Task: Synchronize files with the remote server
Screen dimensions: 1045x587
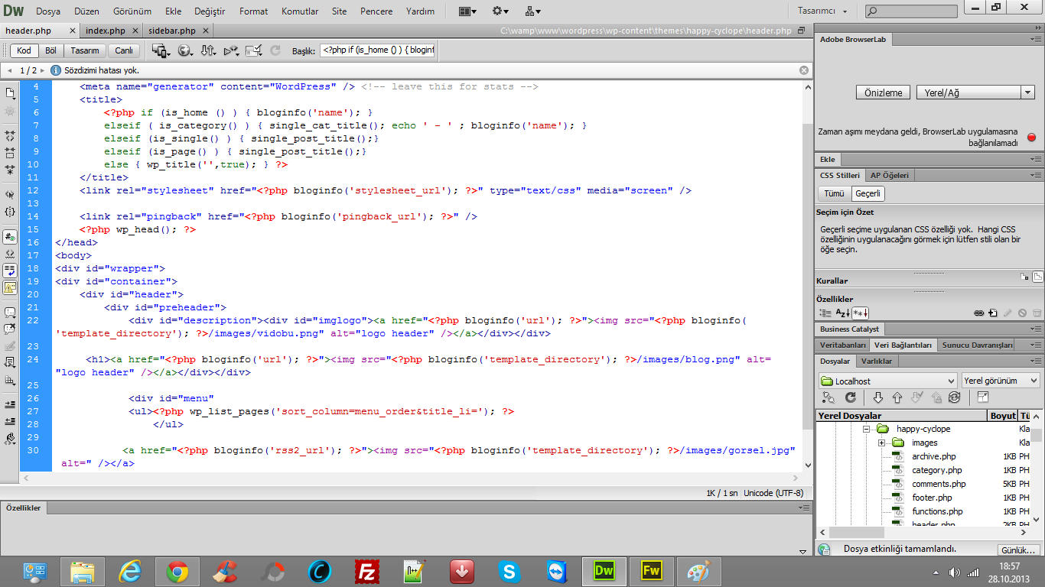Action: click(954, 397)
